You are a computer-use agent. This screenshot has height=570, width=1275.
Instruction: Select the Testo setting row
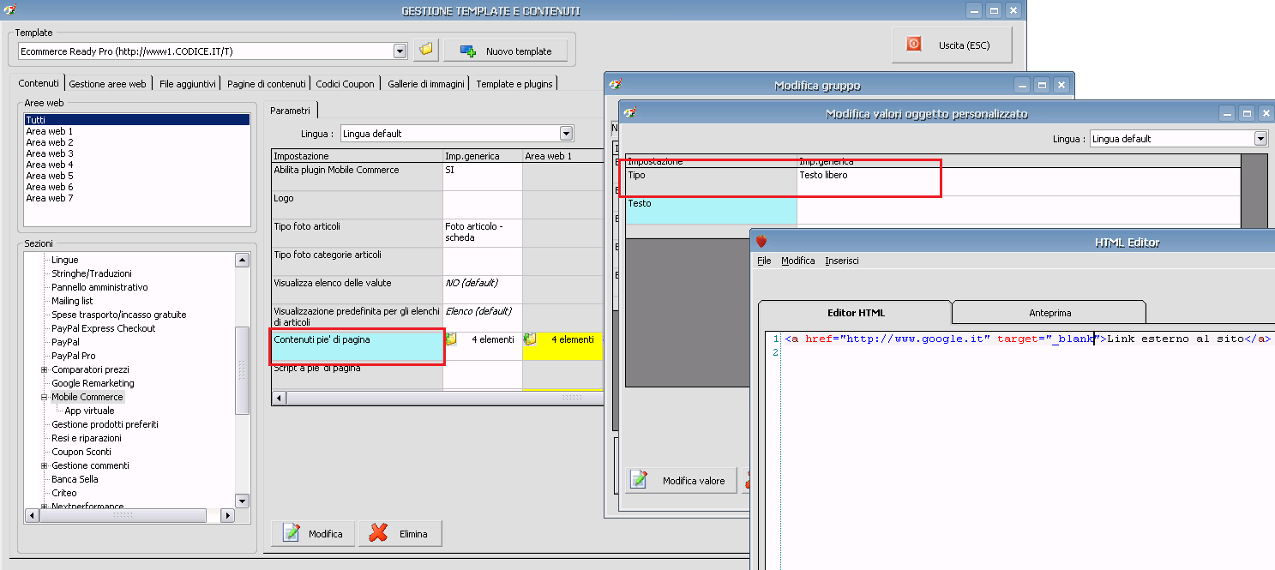coord(712,210)
